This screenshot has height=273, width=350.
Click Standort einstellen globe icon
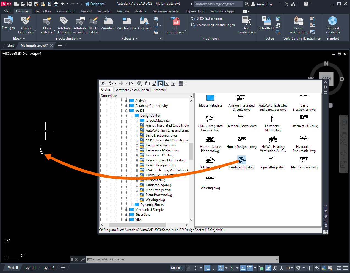[333, 21]
